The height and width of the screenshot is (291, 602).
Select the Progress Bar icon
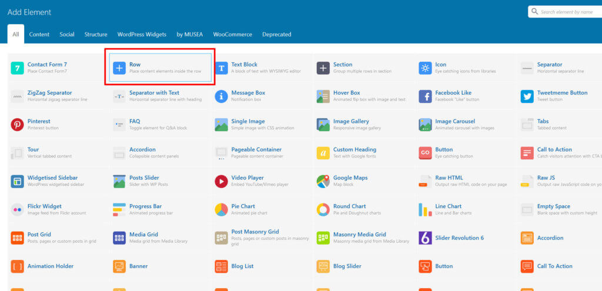click(x=119, y=210)
